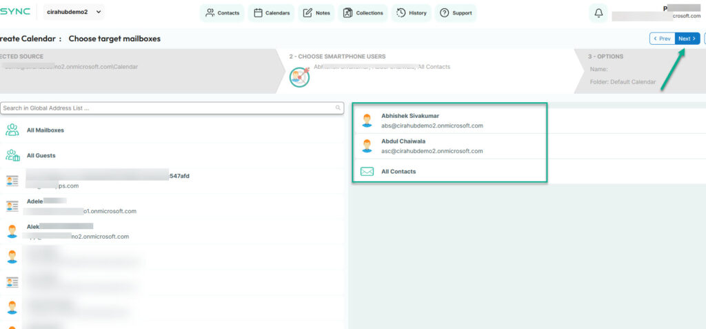Click abs@cirahubdemo2.onmicrosoft.com email address
The width and height of the screenshot is (706, 329).
(432, 126)
